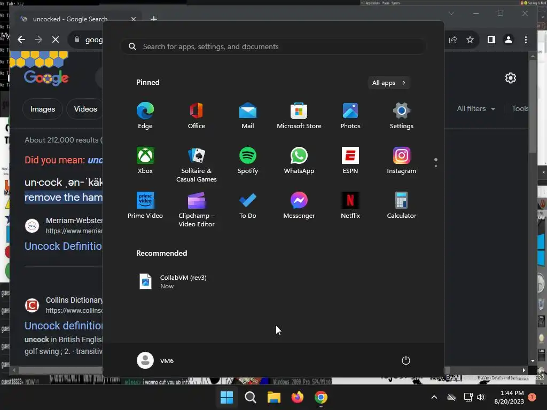Click Chrome vertical scrollbar thumb
This screenshot has width=547, height=410.
pos(533,106)
